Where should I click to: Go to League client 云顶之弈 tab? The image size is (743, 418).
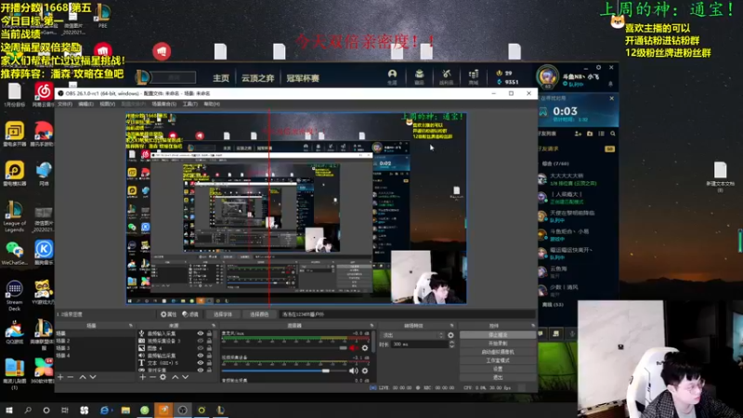tap(258, 78)
